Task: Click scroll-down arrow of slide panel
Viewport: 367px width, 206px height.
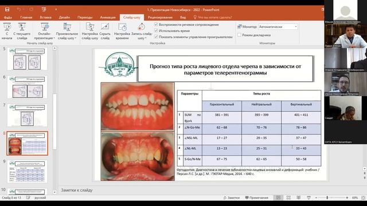Action: click(54, 192)
